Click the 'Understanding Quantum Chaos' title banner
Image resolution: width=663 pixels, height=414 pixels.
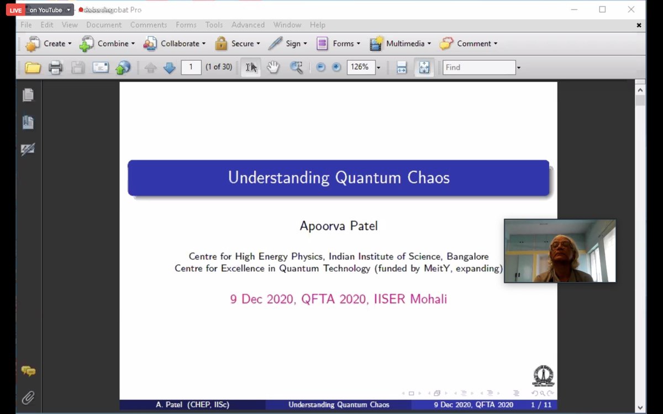tap(339, 178)
